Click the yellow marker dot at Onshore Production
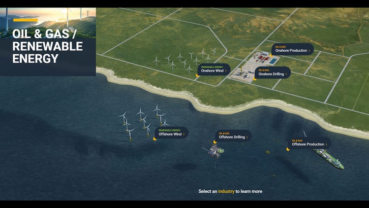This screenshot has height=208, width=369. coord(271,55)
